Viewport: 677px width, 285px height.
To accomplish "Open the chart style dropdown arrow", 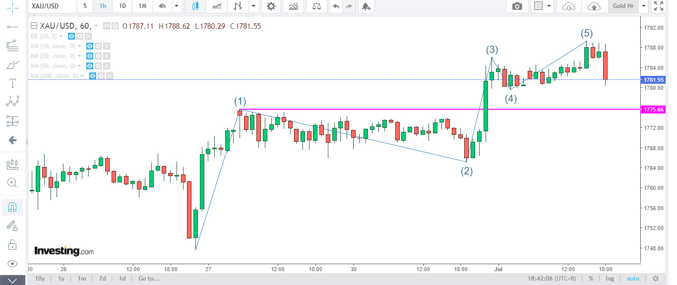I will click(x=253, y=6).
